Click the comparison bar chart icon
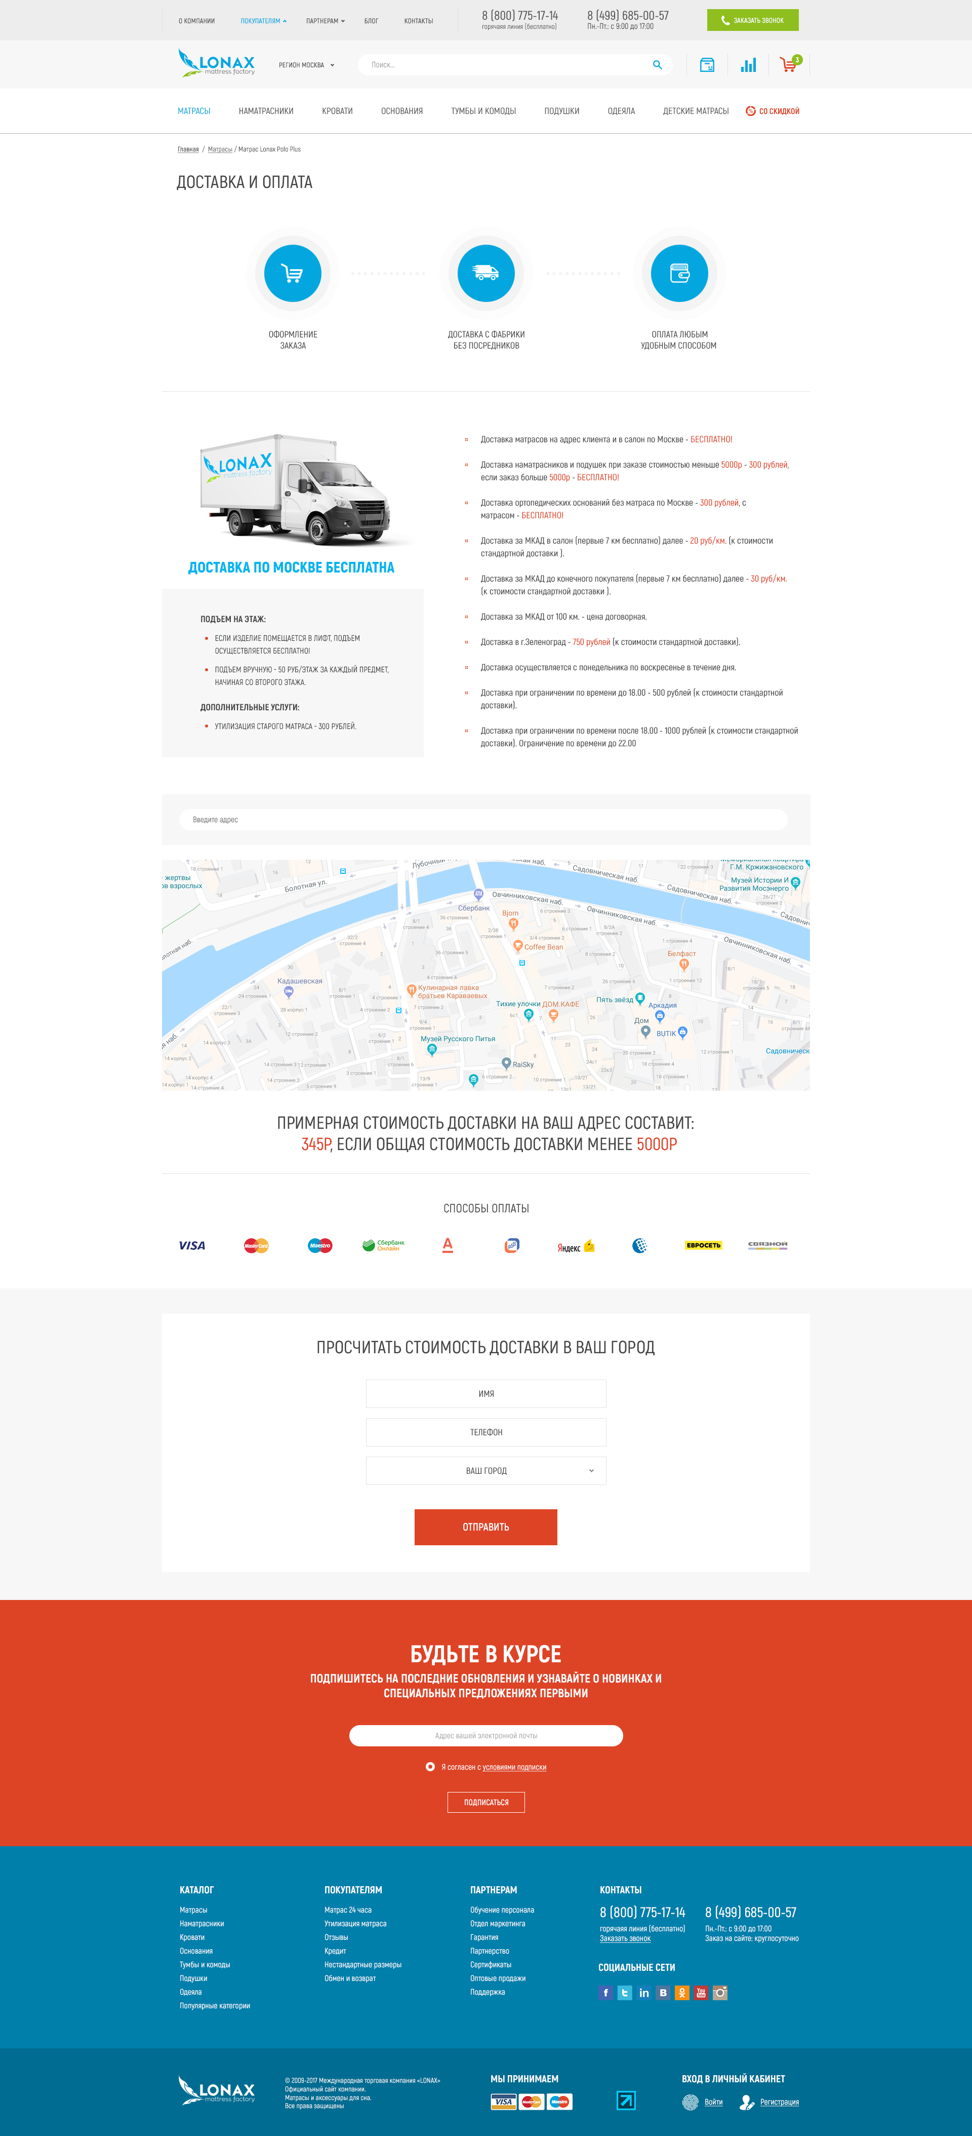 pyautogui.click(x=748, y=65)
